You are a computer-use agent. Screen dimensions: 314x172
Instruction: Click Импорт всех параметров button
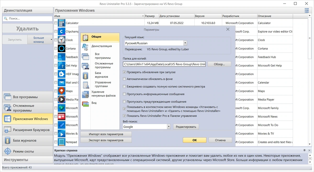coord(106,134)
